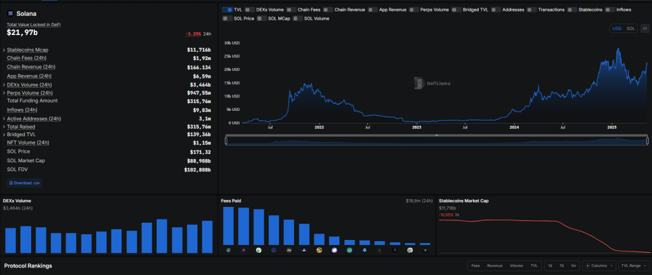The image size is (652, 275).
Task: Expand the Active Addresses (24h) row
Action: coord(4,119)
